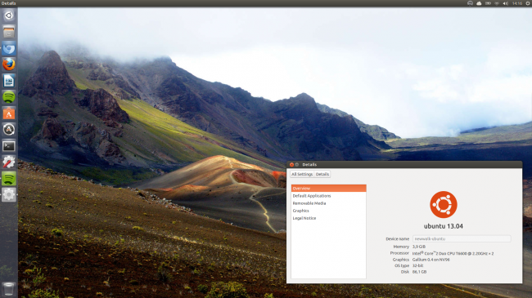The width and height of the screenshot is (532, 298).
Task: Open the Trash at the launcher bottom
Action: coord(9,289)
